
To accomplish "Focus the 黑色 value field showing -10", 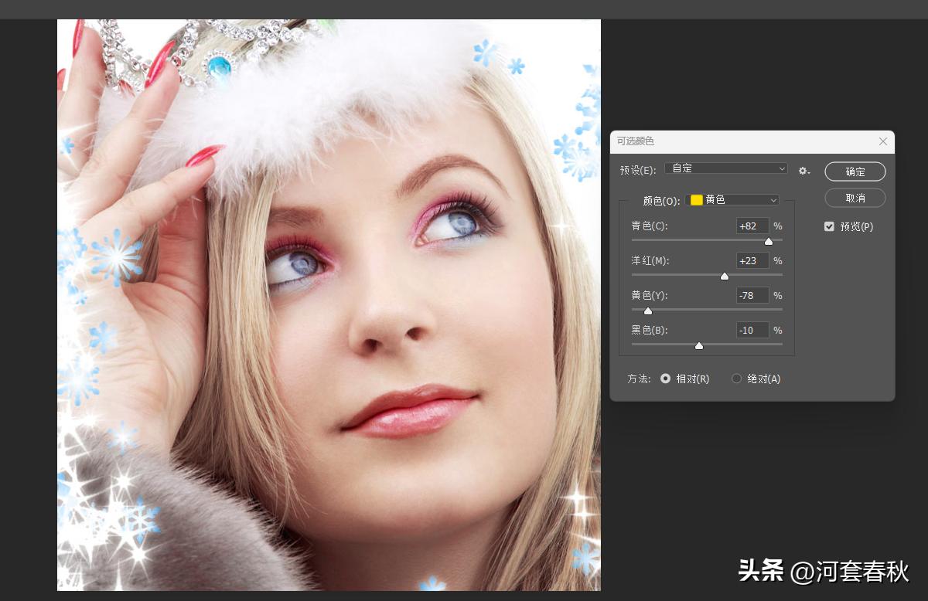I will coord(752,330).
